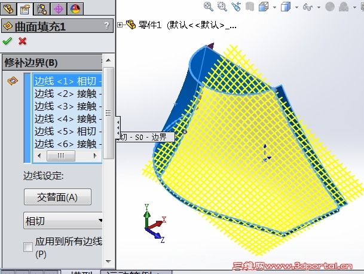Open the 相切 curvature control dropdown
The image size is (364, 274).
coord(63,221)
